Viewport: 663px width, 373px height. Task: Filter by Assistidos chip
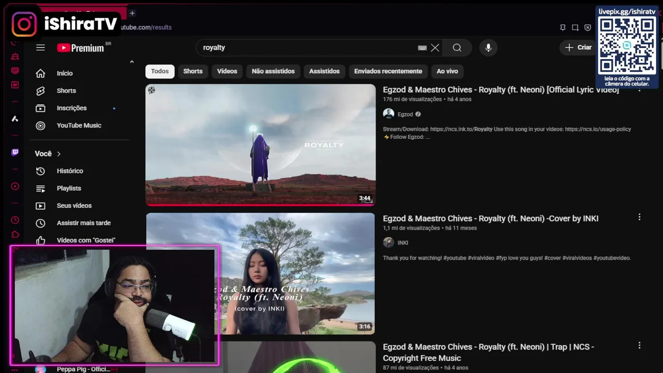[324, 71]
